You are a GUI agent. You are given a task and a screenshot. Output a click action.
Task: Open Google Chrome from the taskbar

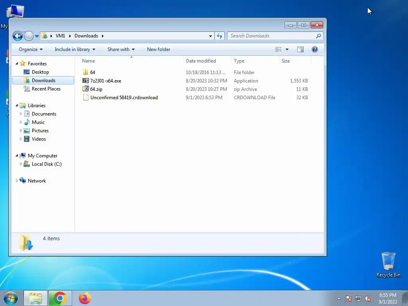(x=60, y=298)
